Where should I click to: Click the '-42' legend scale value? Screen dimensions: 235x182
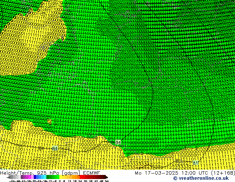[x=23, y=181]
